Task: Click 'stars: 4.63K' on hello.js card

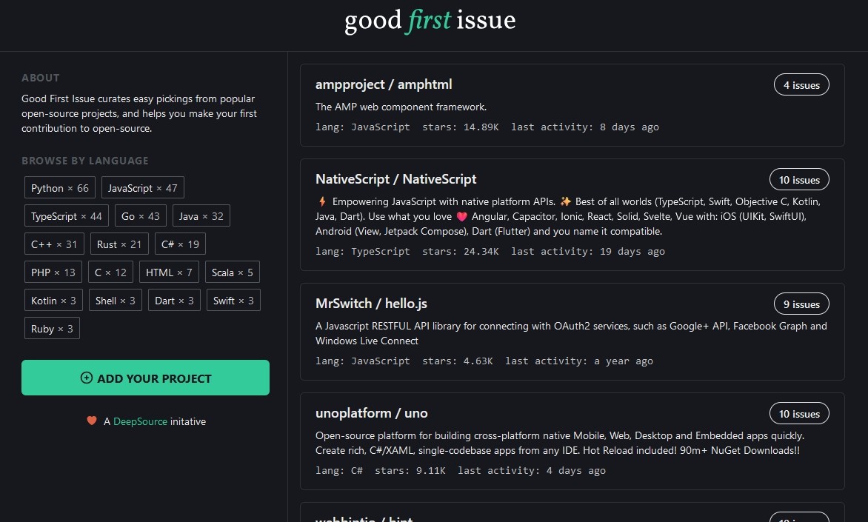Action: (458, 361)
